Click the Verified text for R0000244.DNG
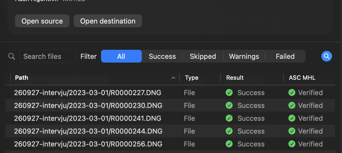 point(310,131)
